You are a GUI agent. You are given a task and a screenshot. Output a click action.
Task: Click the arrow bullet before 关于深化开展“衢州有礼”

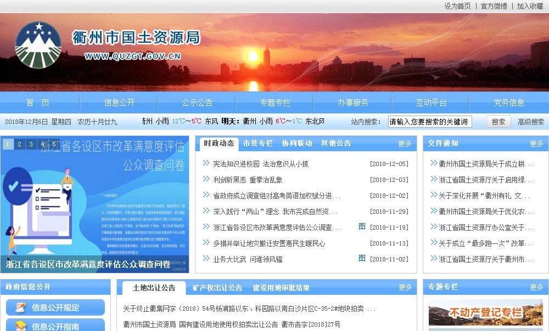pos(434,195)
